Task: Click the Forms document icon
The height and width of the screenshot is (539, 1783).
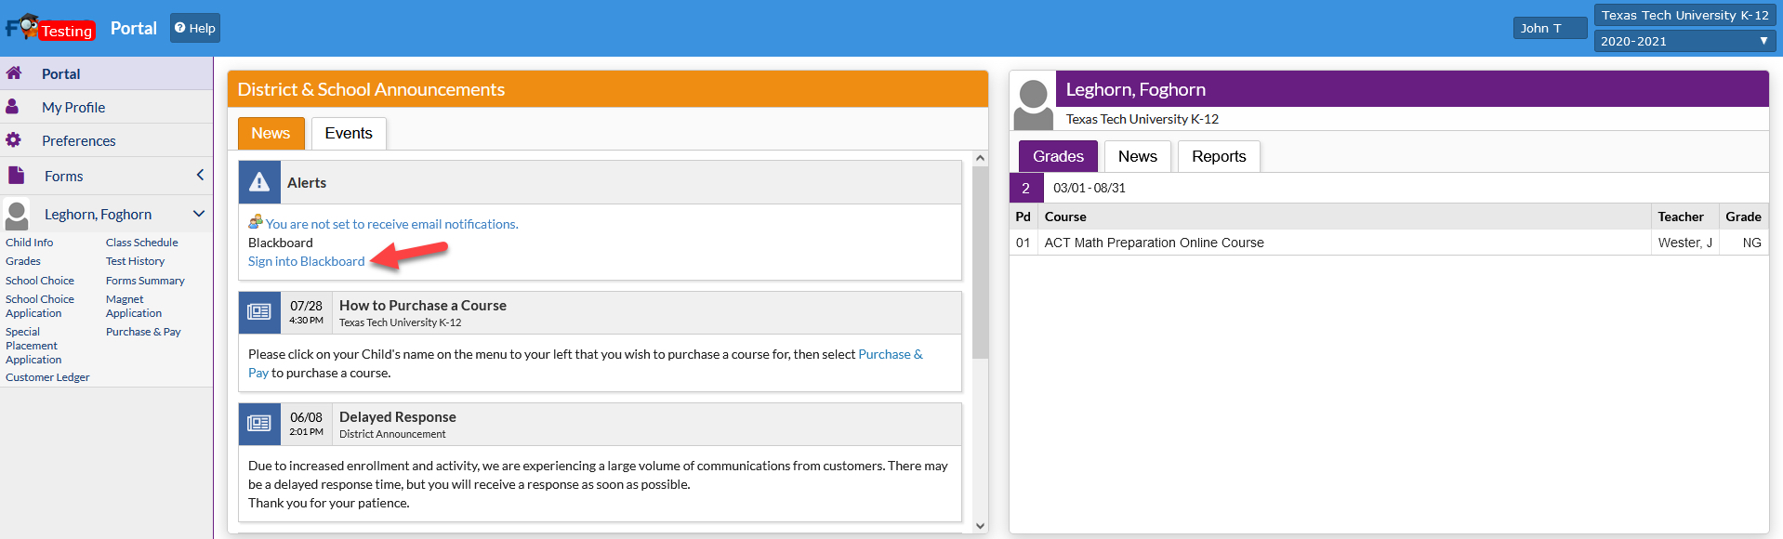Action: point(16,175)
